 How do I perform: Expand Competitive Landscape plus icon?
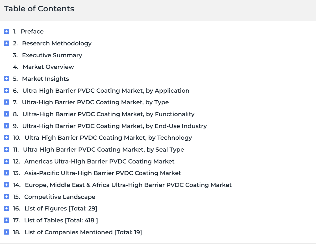(x=6, y=197)
